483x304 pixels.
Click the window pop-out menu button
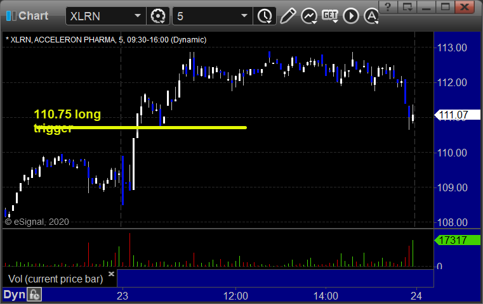tap(407, 6)
